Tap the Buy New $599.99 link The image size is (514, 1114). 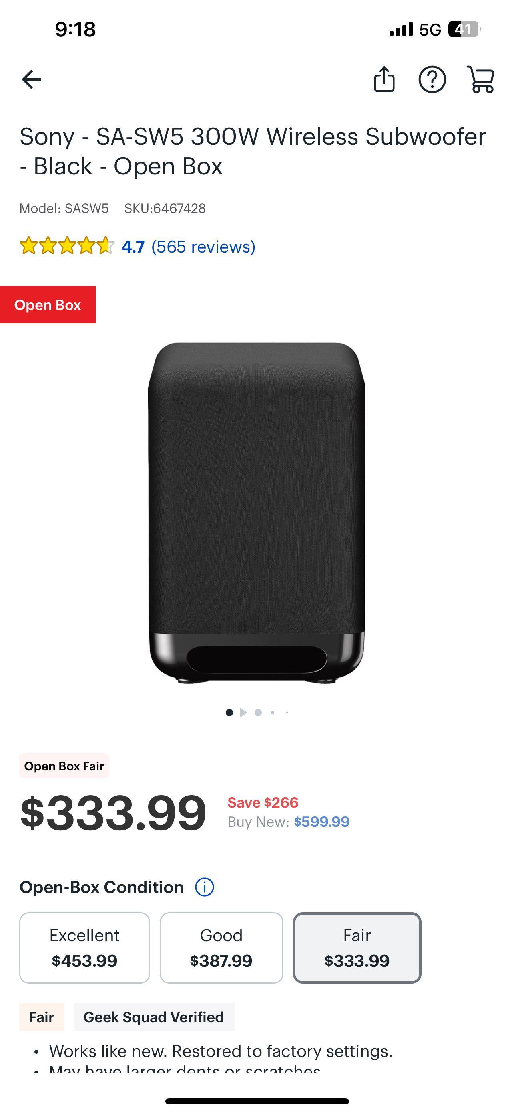click(321, 822)
